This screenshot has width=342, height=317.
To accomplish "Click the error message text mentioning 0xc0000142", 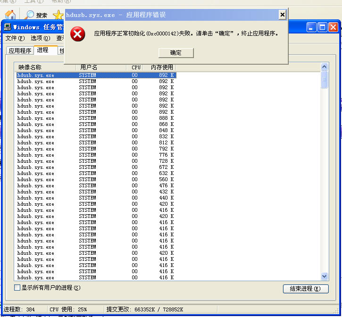I will pos(186,33).
